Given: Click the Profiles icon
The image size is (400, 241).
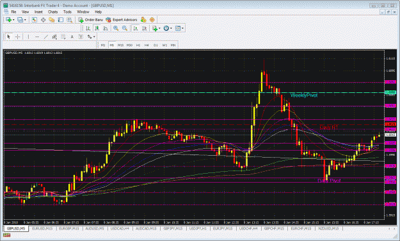Looking at the screenshot, I should point(20,20).
